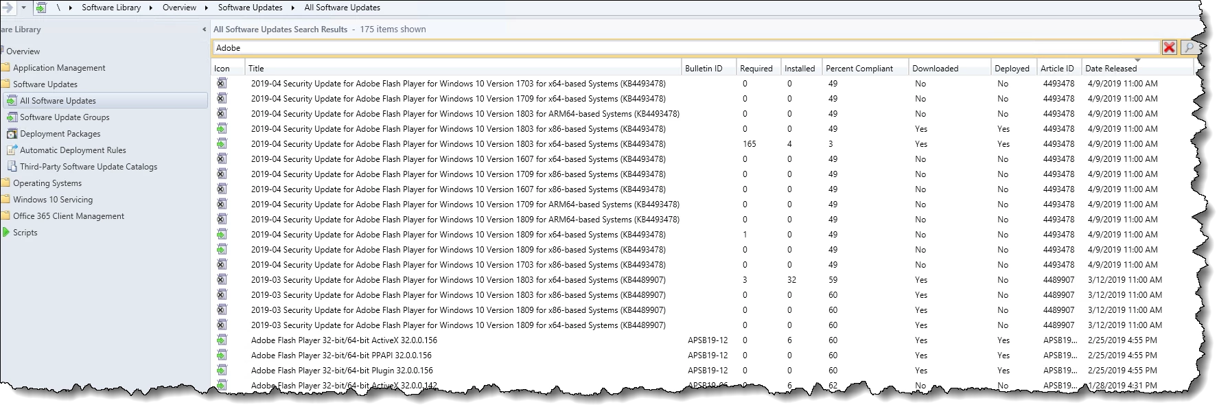Expand arrow after Overview breadcrumb
Image resolution: width=1230 pixels, height=420 pixels.
pyautogui.click(x=207, y=8)
